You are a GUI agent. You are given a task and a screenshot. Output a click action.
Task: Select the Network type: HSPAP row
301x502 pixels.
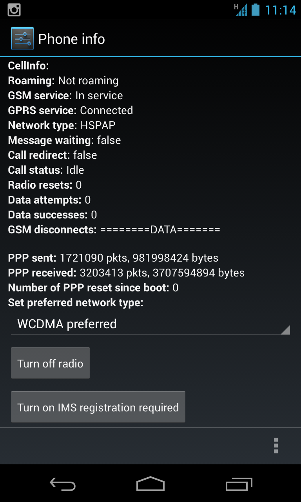62,125
